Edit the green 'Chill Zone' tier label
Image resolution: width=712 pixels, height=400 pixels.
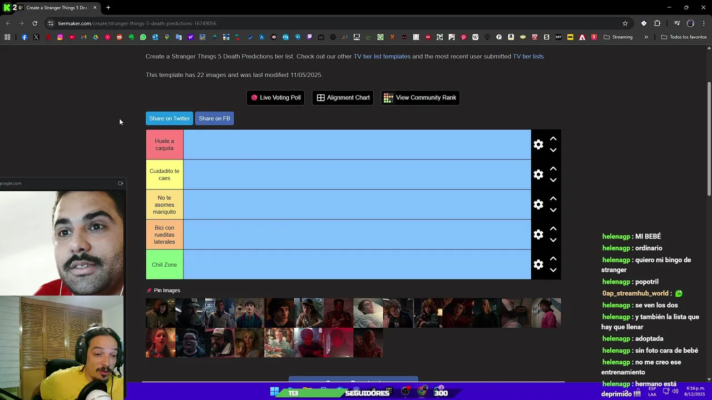[164, 264]
